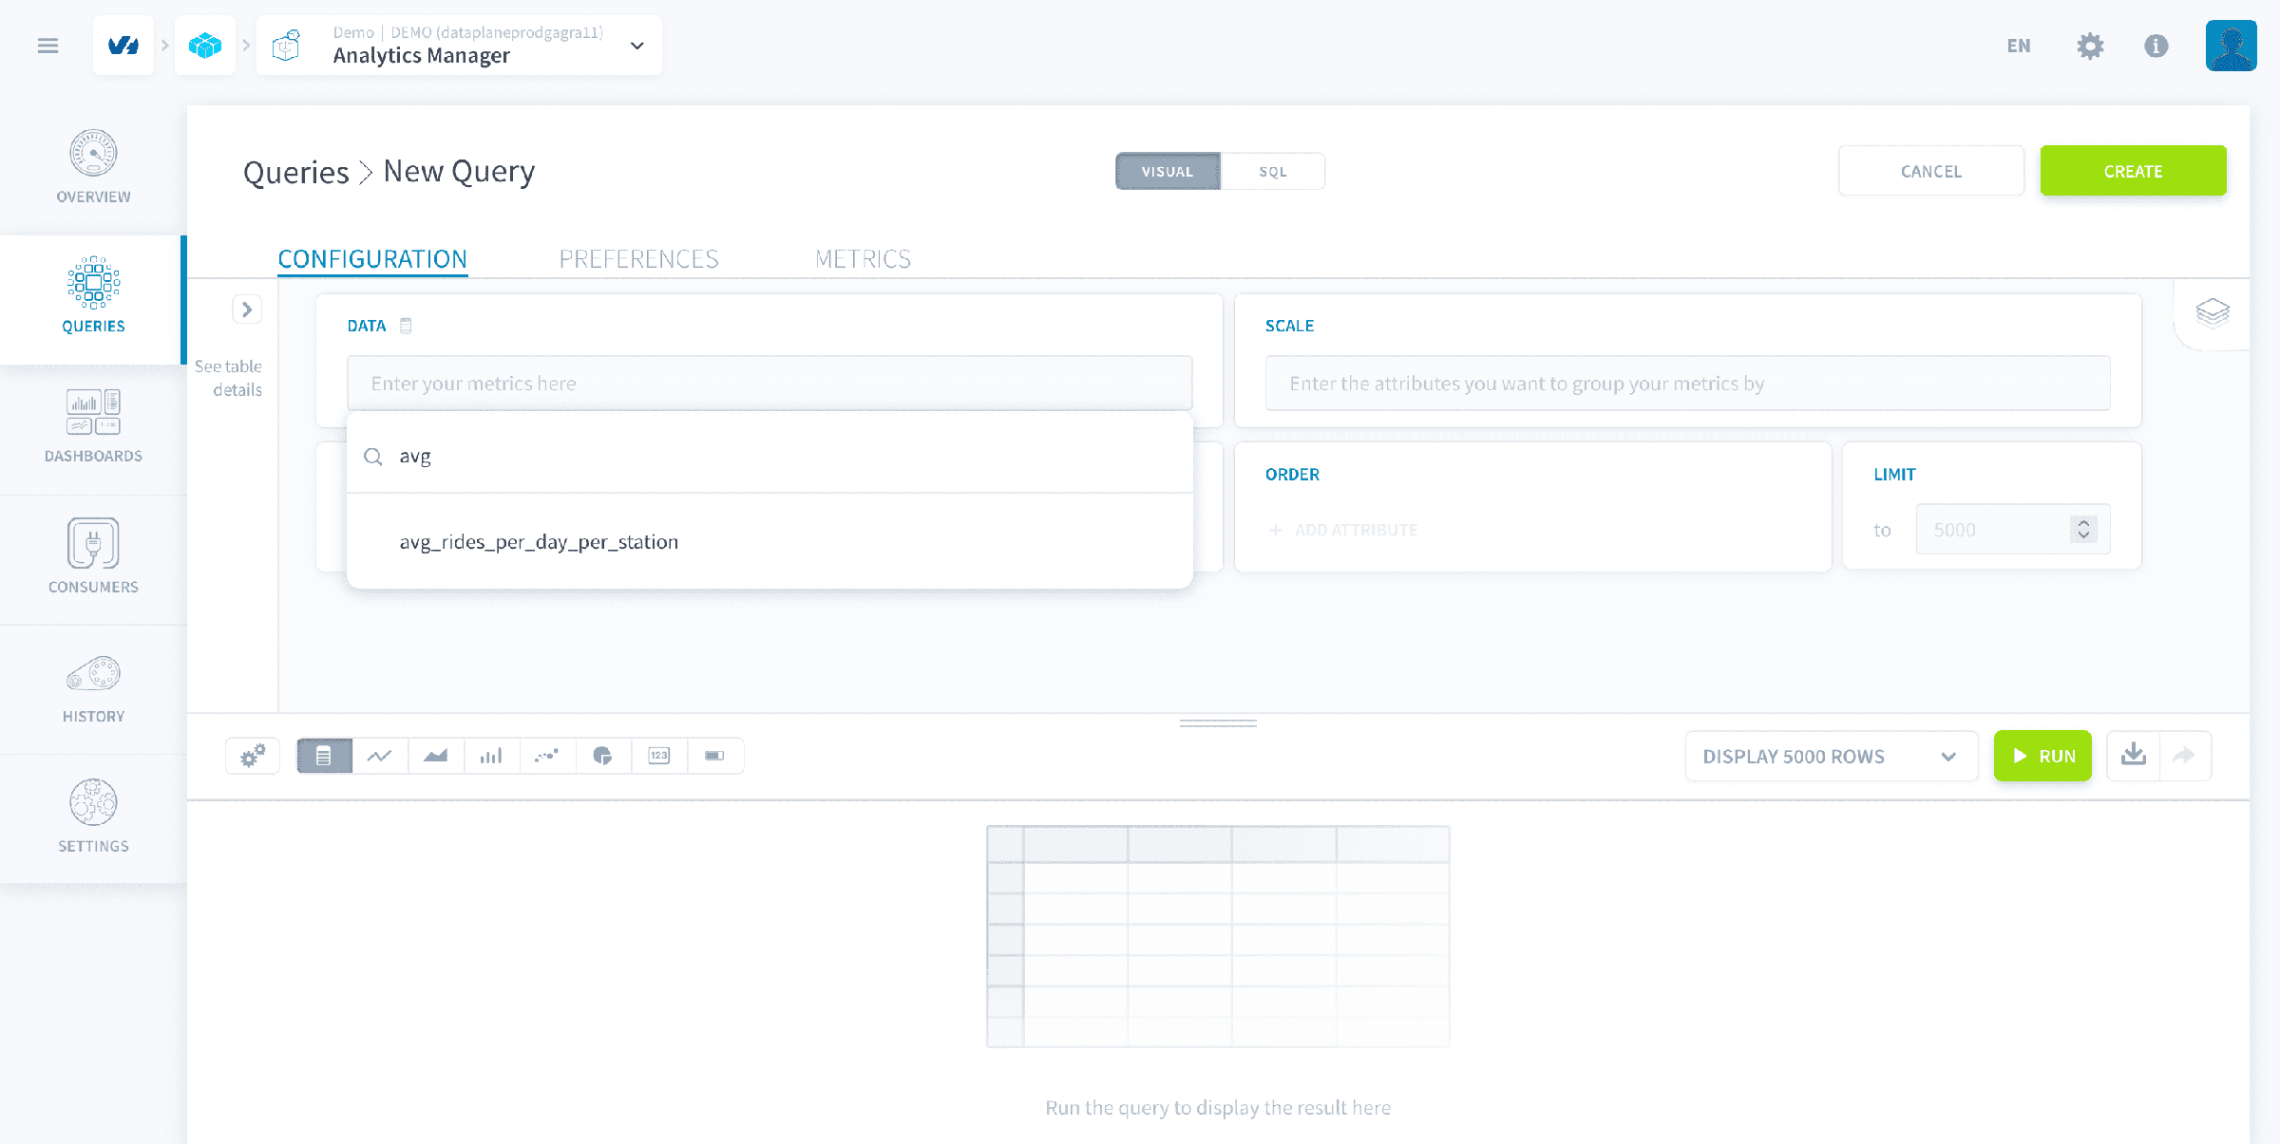Click the calculator icon next to DATA

(406, 326)
